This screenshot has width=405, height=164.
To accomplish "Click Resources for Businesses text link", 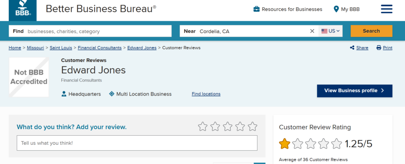I will [292, 9].
